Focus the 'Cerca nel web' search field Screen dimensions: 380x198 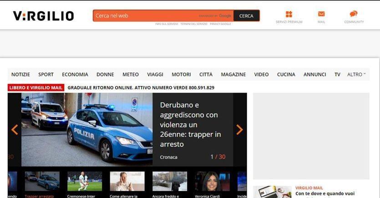pyautogui.click(x=163, y=16)
